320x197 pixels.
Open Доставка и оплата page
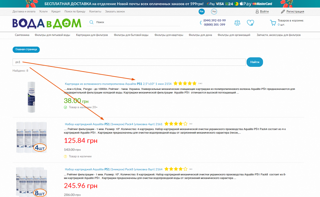coord(24,12)
